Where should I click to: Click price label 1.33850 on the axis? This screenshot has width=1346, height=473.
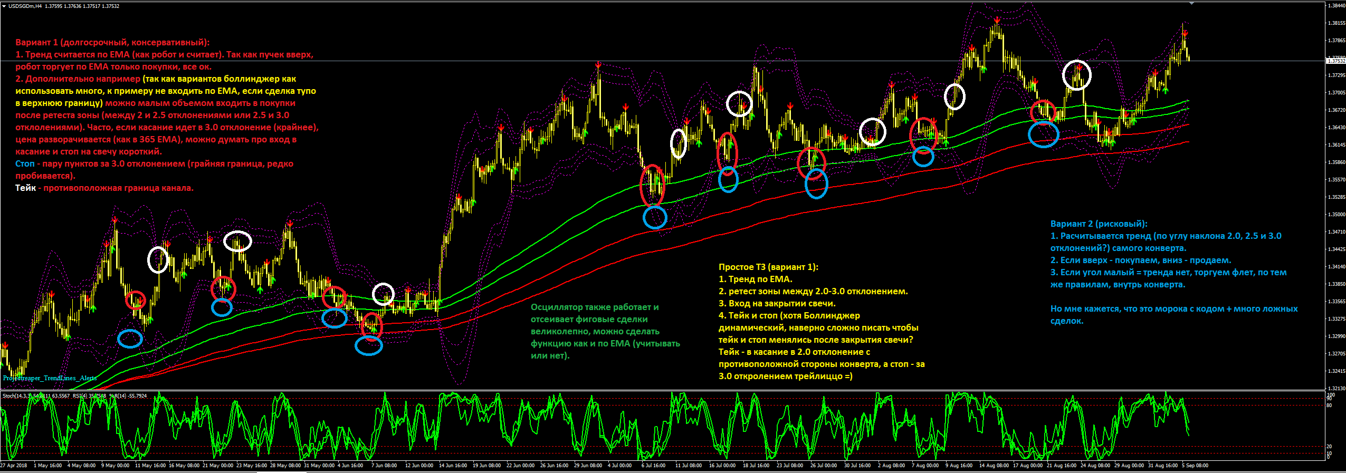coord(1337,284)
